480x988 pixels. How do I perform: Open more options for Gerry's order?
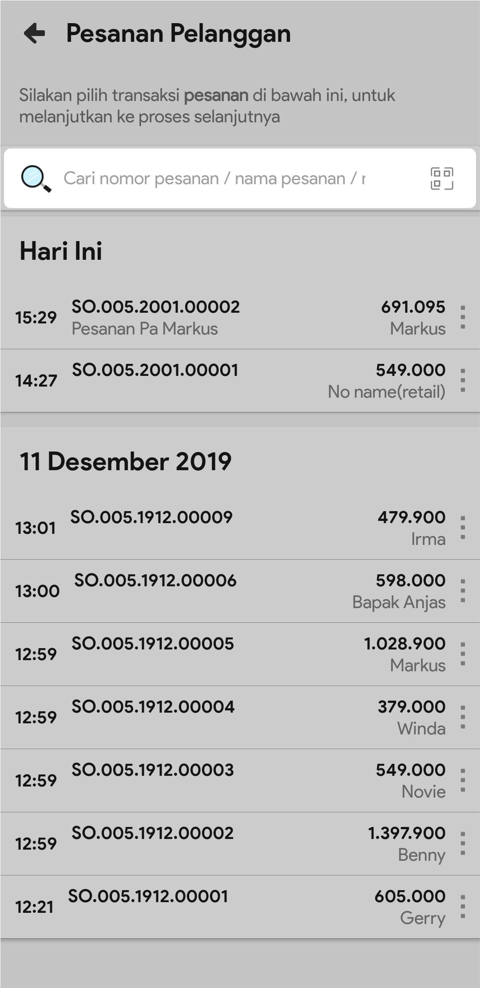coord(463,907)
